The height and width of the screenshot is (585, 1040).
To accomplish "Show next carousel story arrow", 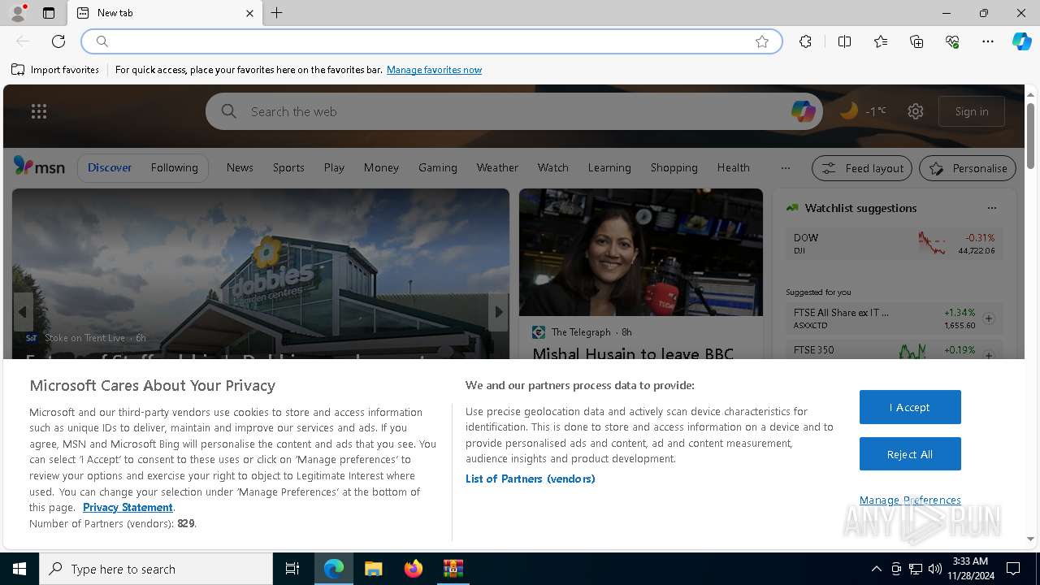I will point(499,311).
